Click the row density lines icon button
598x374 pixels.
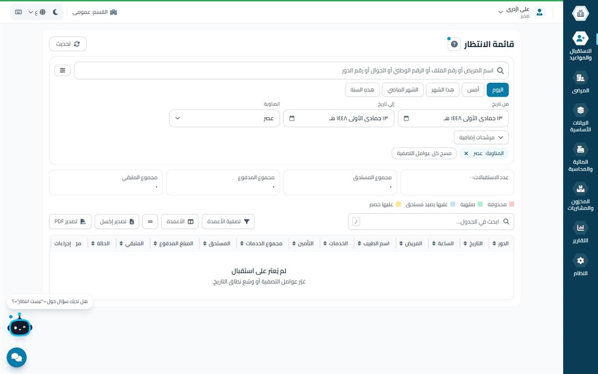click(150, 221)
